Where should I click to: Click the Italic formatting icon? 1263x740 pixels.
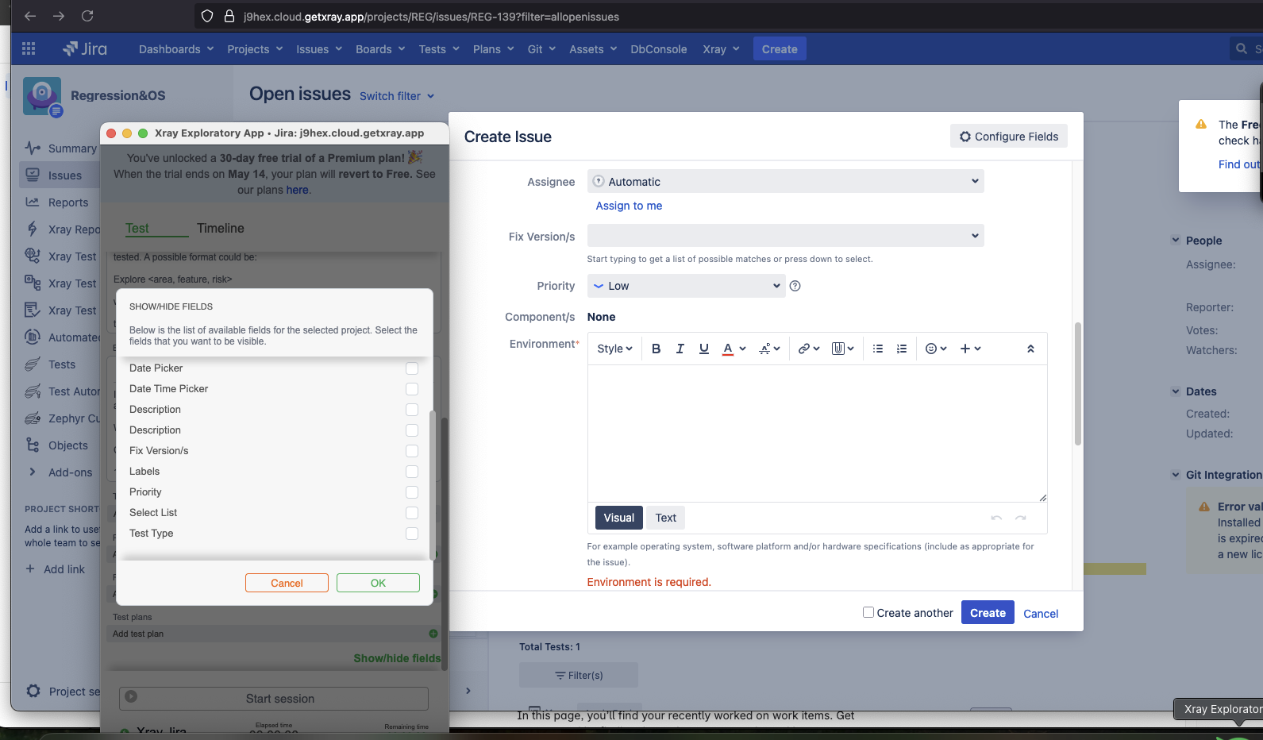[x=680, y=349]
